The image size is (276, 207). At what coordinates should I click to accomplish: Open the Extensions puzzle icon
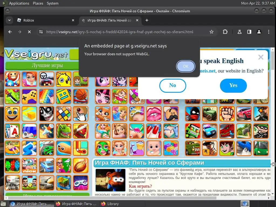225,32
